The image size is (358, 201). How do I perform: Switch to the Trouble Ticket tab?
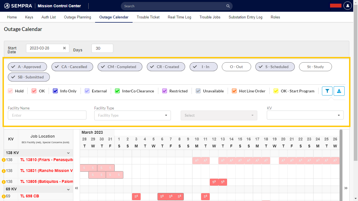tap(148, 17)
